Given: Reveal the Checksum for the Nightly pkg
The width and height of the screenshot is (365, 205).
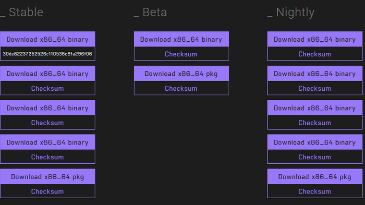Looking at the screenshot, I should (x=315, y=191).
